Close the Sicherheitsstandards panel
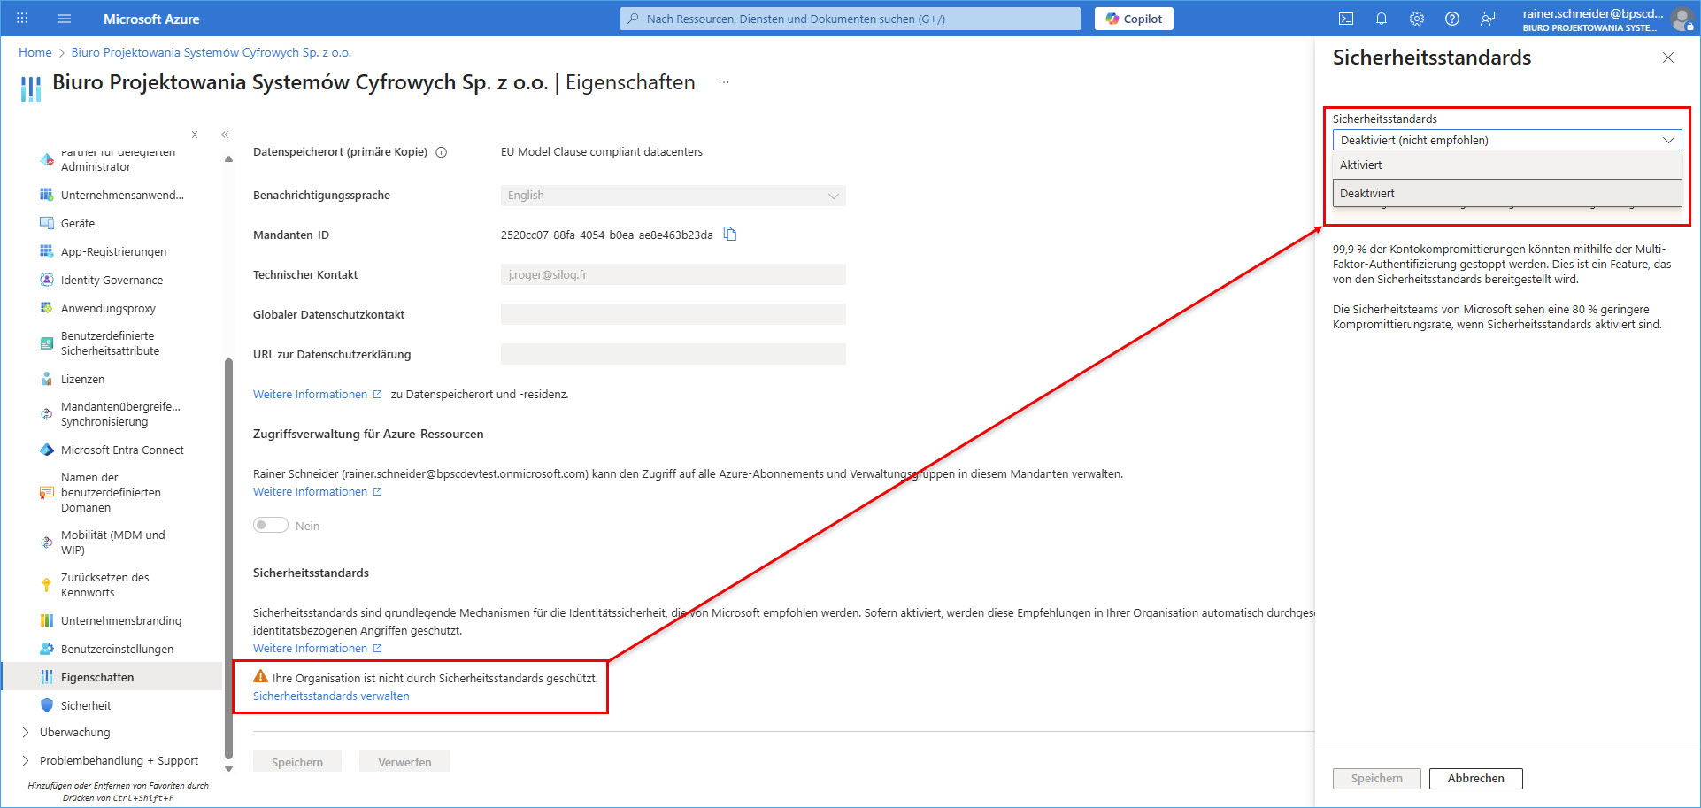Screen dimensions: 1701x808 [x=1668, y=58]
